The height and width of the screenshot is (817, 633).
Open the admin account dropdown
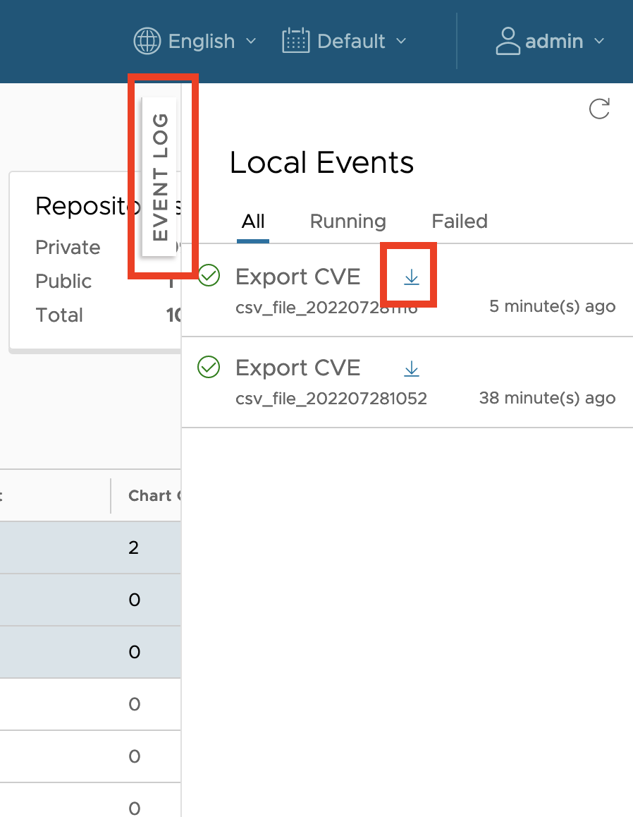click(553, 41)
